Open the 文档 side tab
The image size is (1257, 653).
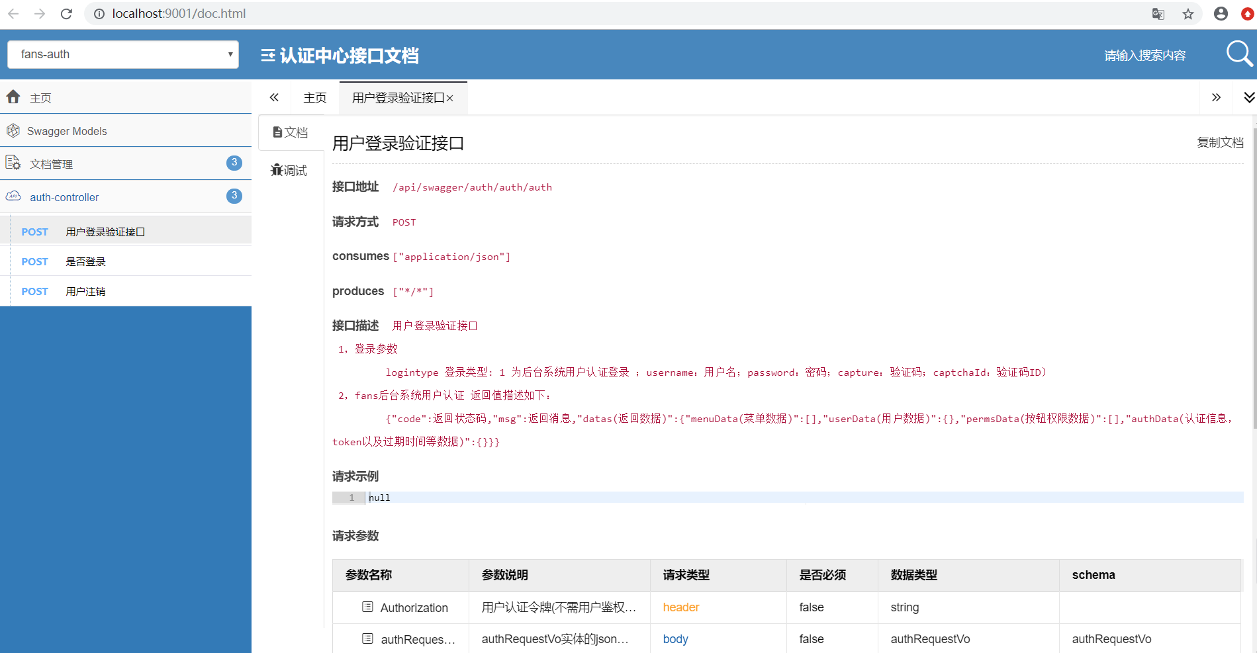[x=291, y=132]
